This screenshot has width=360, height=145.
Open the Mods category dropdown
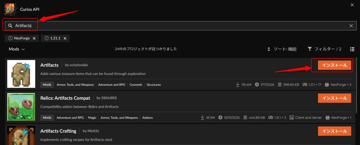[x=17, y=49]
